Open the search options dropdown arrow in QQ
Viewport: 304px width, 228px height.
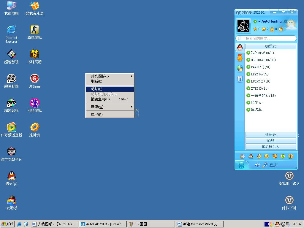244,38
